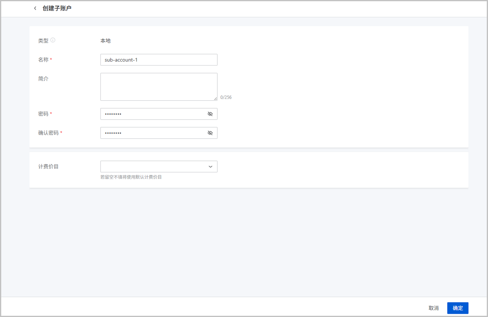Click the 创建子账户 page title
The height and width of the screenshot is (317, 488).
click(x=57, y=8)
